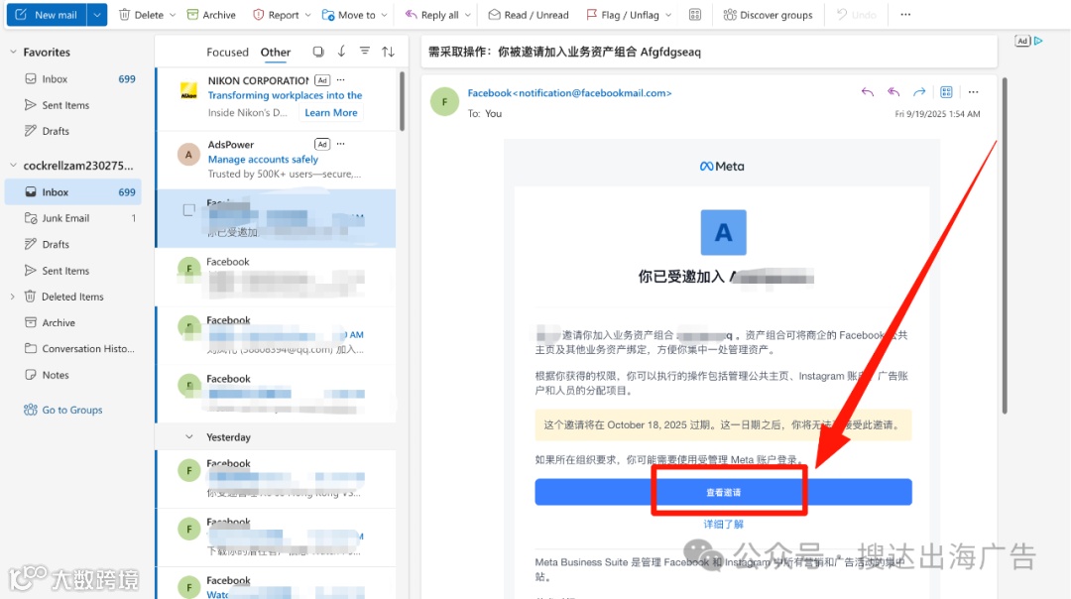Toggle Read / Unread envelope icon
This screenshot has height=599, width=1071.
[494, 14]
